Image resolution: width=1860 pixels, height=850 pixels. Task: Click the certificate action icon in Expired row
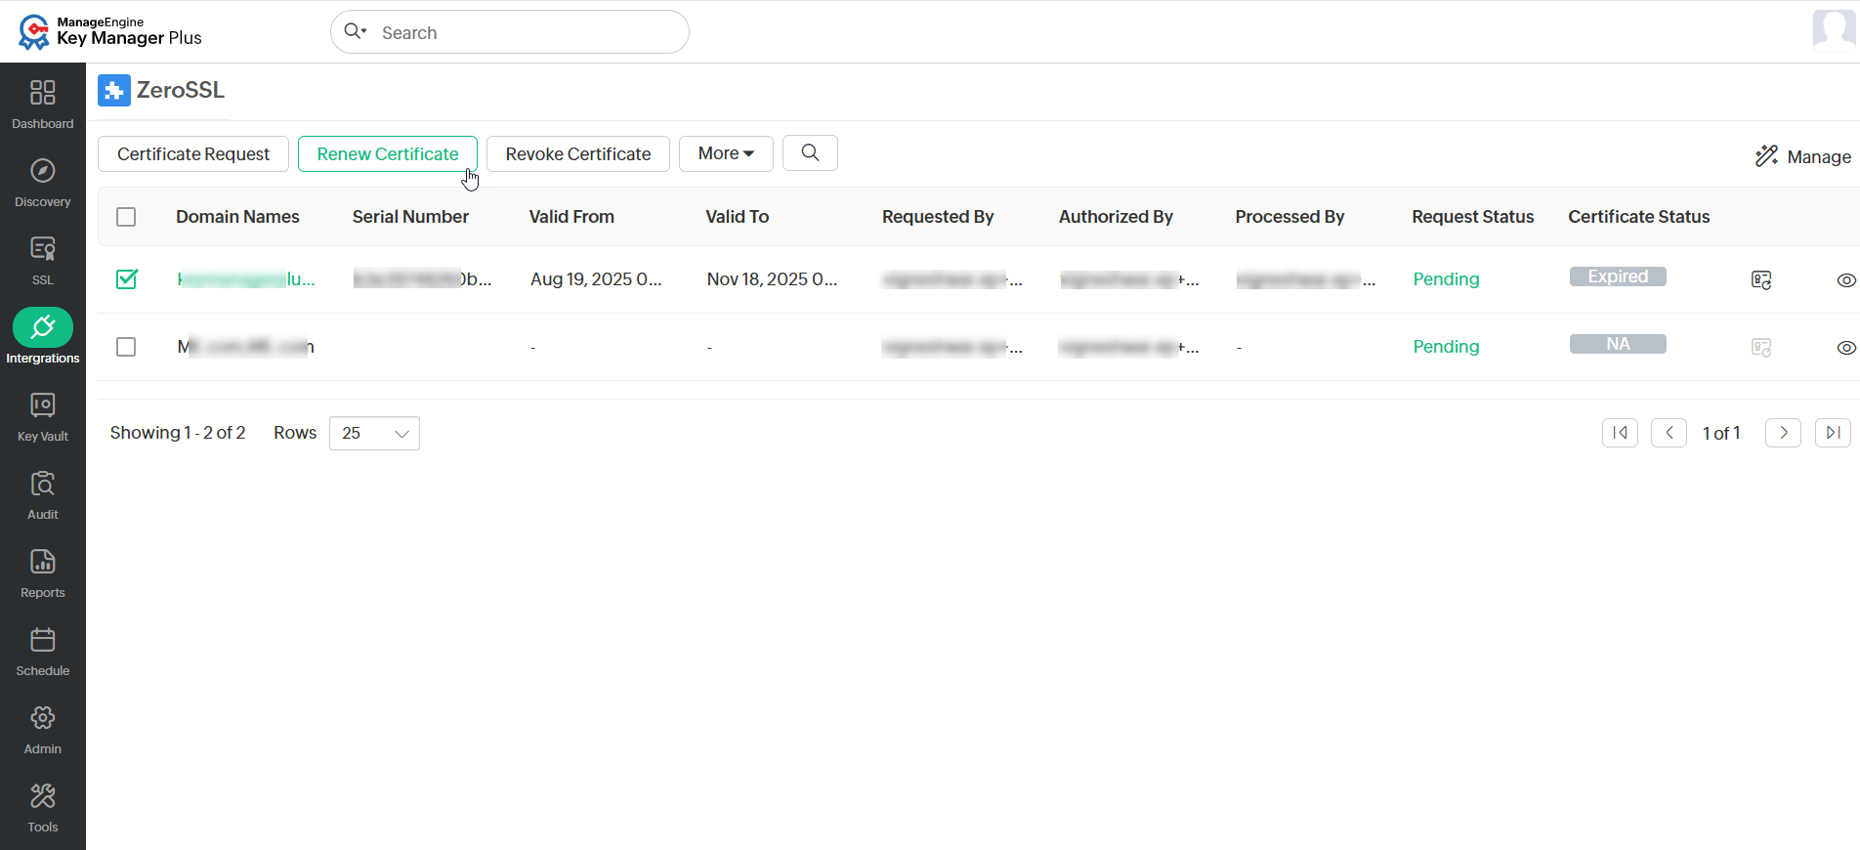click(x=1761, y=280)
